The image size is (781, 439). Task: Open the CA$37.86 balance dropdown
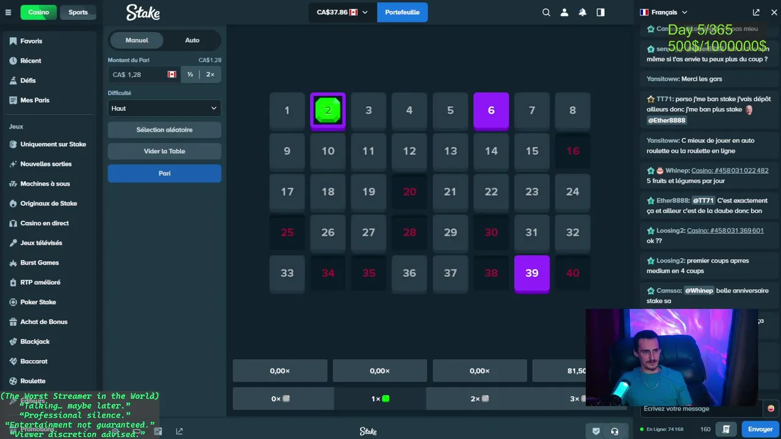point(342,12)
